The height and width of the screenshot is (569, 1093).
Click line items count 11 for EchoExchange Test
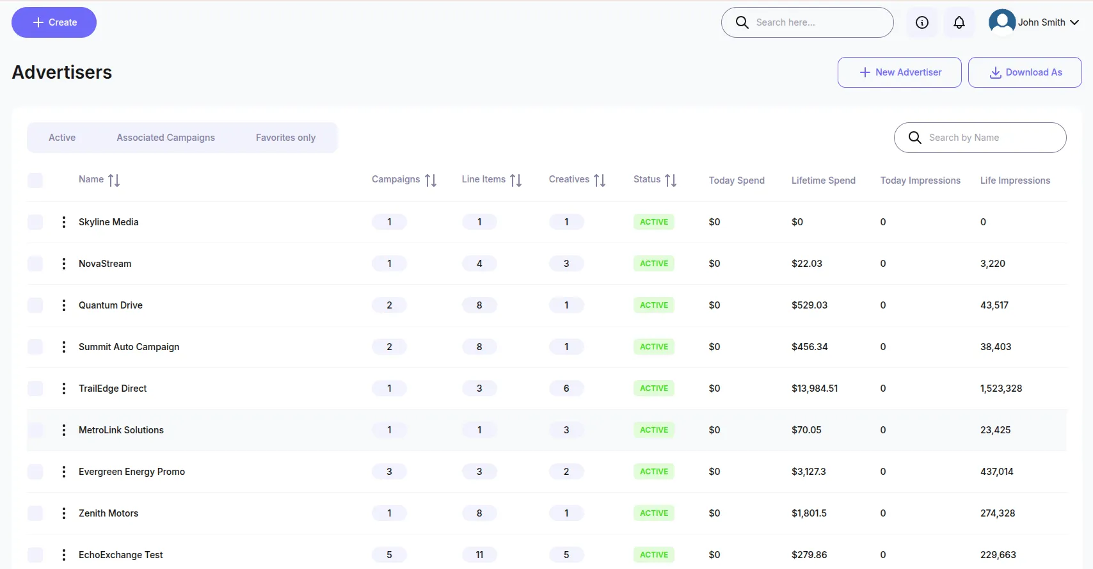click(x=479, y=555)
